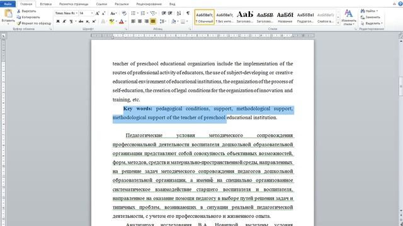403x226 pixels.
Task: Open the Буфер обмена clipboard pane launcher
Action: (x=50, y=30)
